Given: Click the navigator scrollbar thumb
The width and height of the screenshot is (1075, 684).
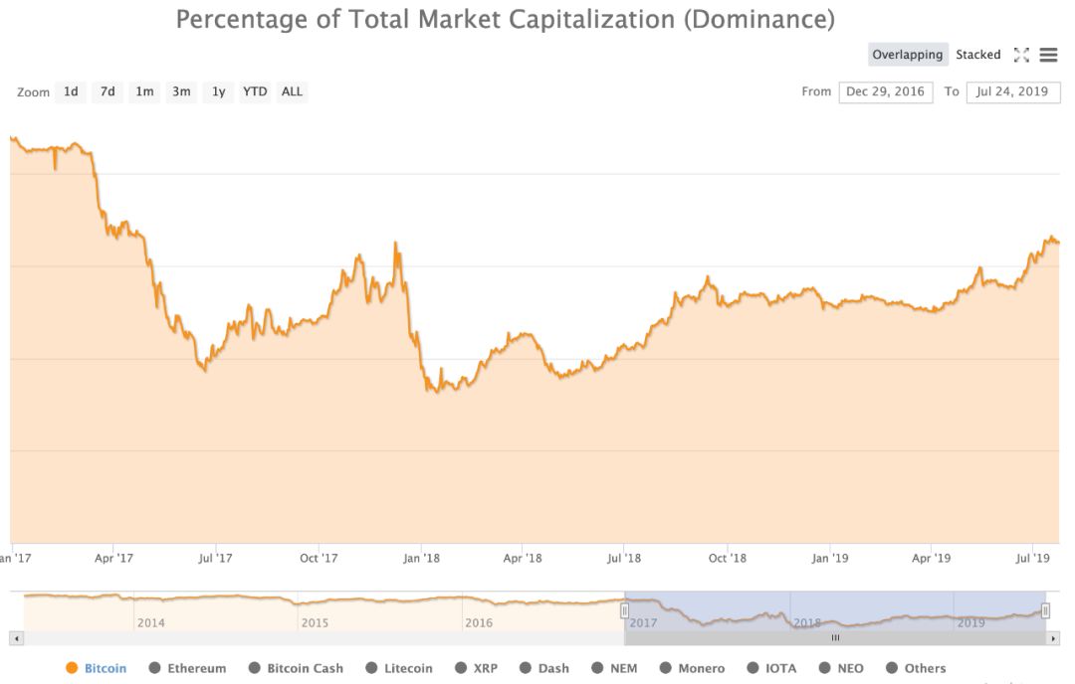Looking at the screenshot, I should 835,638.
